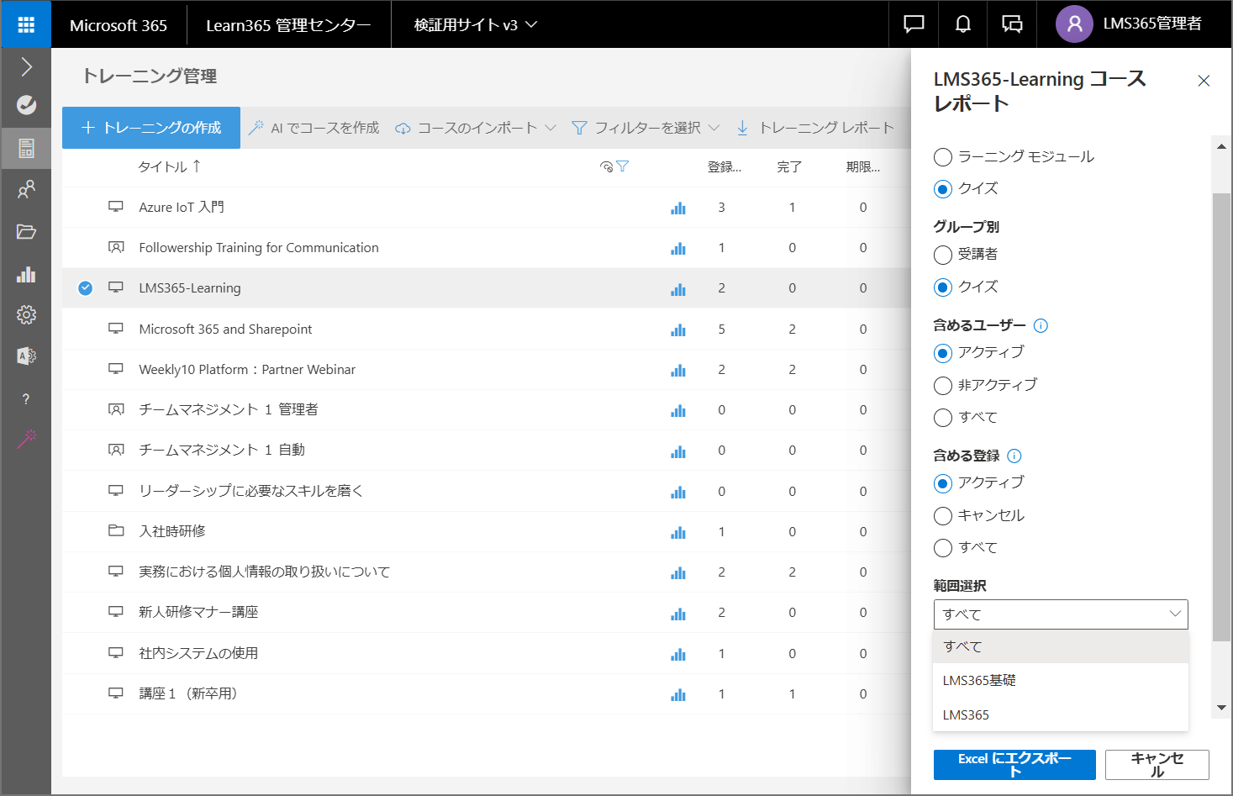
Task: Click Excel にエクスポート button
Action: pyautogui.click(x=1014, y=765)
